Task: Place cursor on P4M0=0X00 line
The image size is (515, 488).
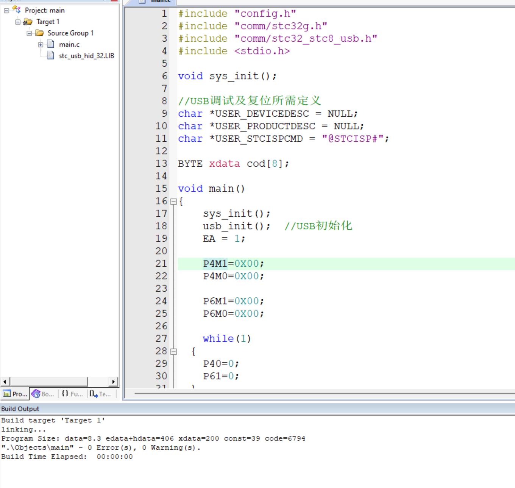Action: tap(233, 276)
